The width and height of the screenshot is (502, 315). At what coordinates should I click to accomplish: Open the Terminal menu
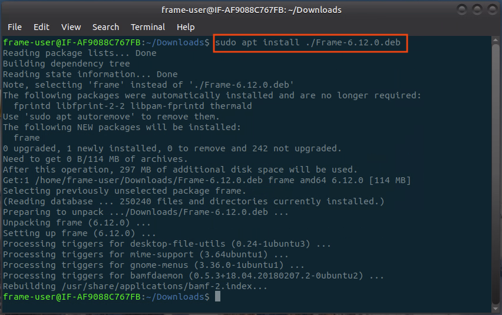click(x=148, y=27)
